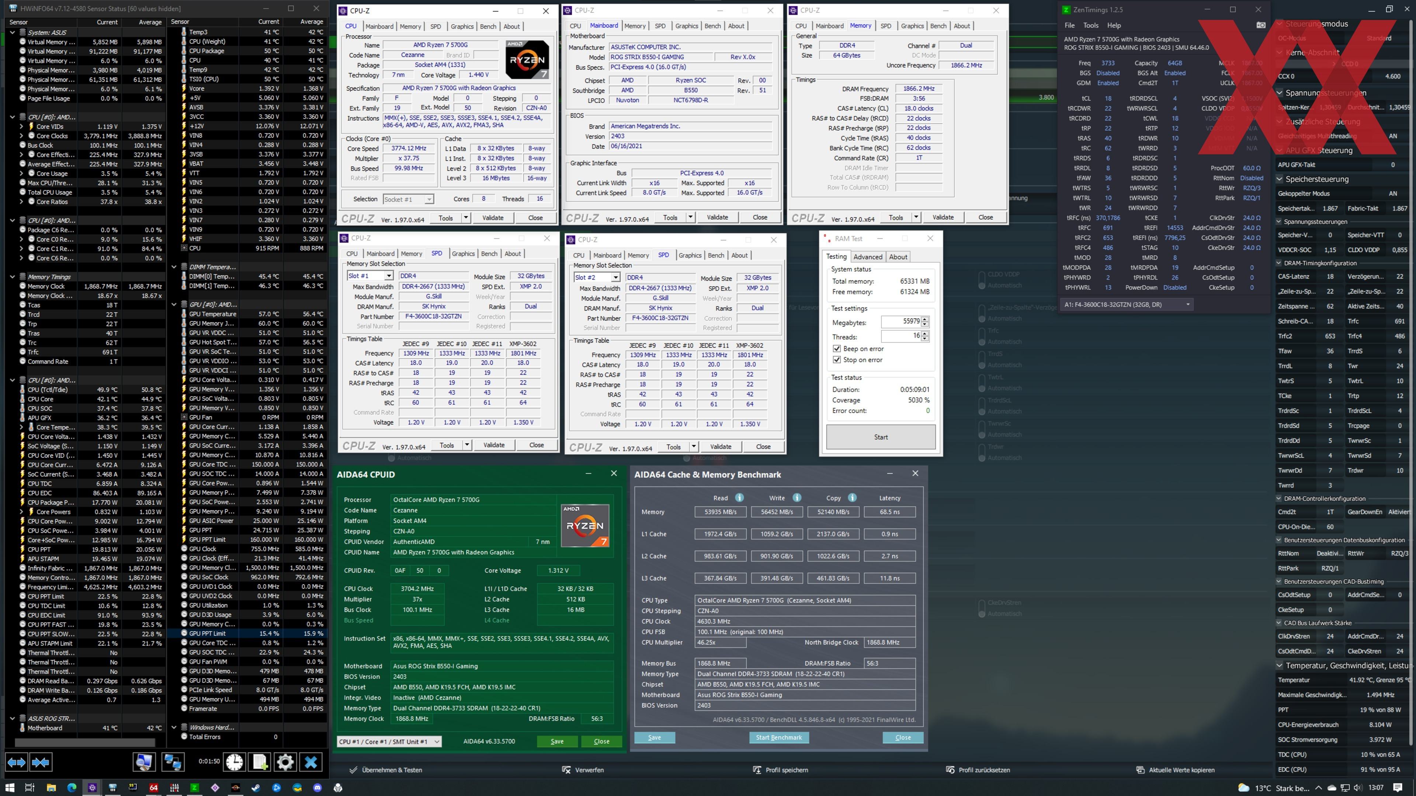Open ZenTimings Tools menu
Image resolution: width=1416 pixels, height=796 pixels.
click(x=1091, y=25)
